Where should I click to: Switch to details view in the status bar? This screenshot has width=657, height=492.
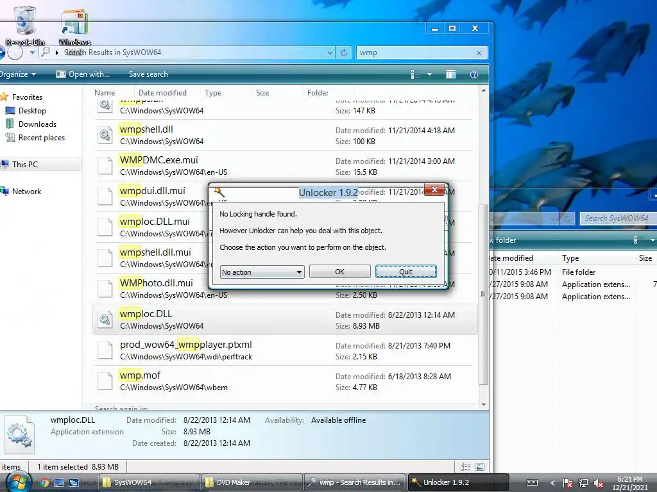466,466
